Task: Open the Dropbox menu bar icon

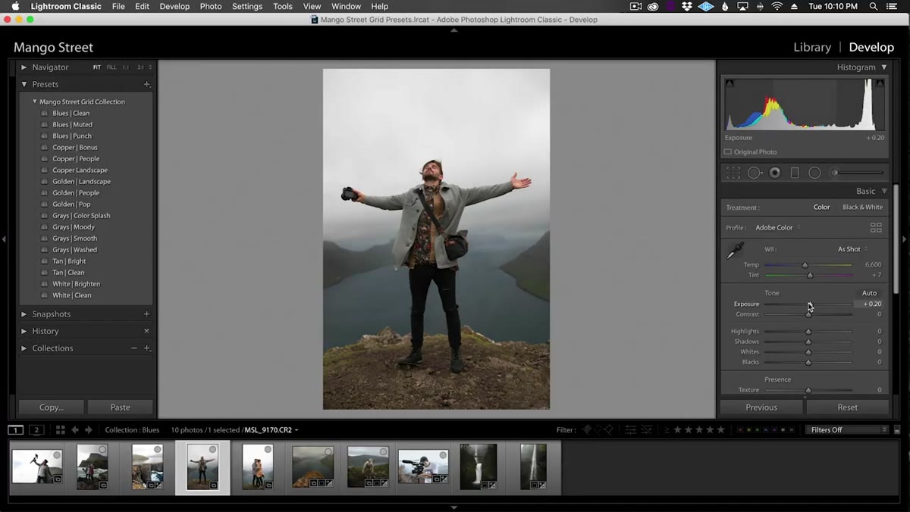Action: coord(687,6)
